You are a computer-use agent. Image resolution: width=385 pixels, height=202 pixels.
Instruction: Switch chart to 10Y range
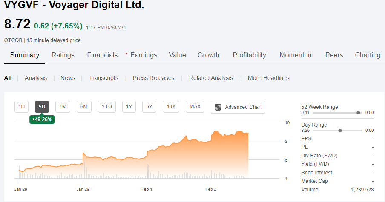point(171,107)
